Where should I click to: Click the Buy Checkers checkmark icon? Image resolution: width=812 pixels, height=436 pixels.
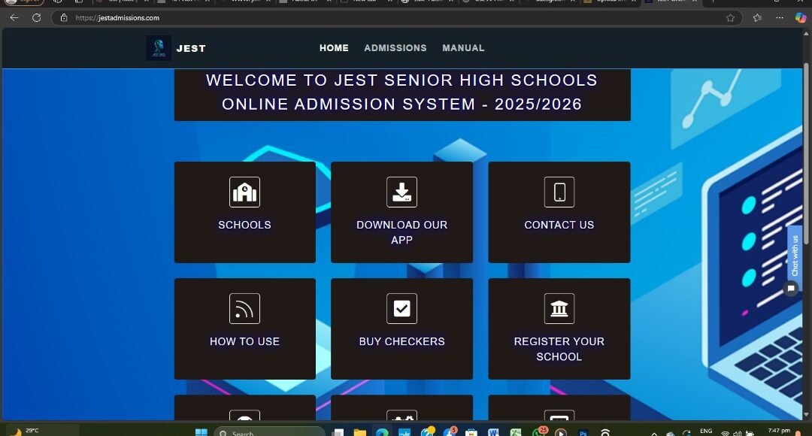click(x=401, y=309)
